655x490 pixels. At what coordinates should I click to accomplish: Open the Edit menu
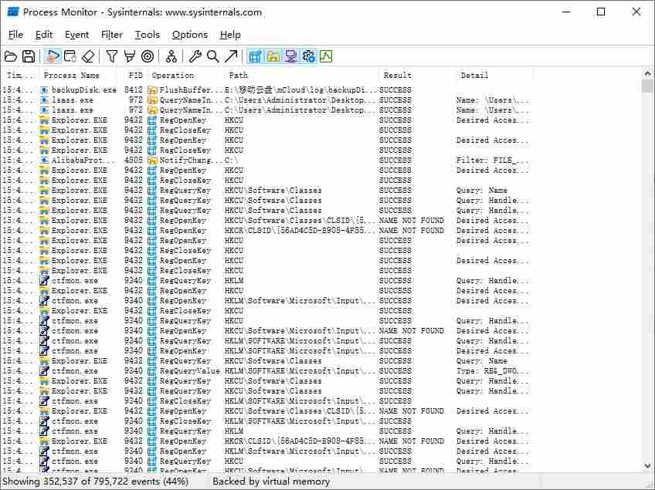click(x=44, y=35)
